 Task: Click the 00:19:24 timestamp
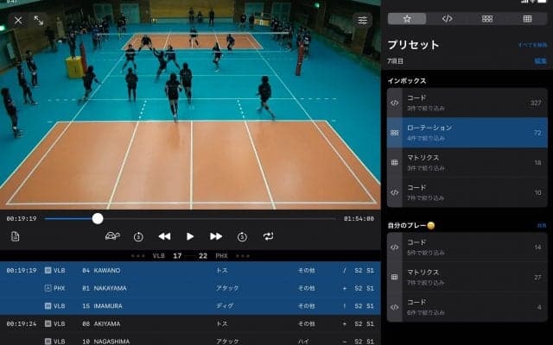[22, 323]
